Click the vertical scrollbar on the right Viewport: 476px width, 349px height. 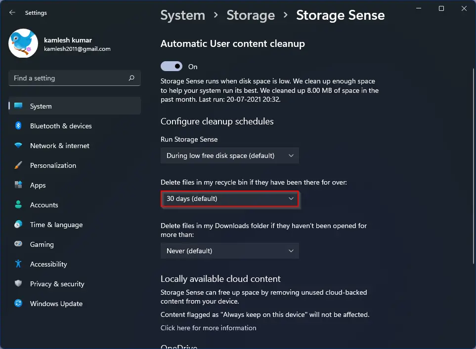tap(473, 166)
